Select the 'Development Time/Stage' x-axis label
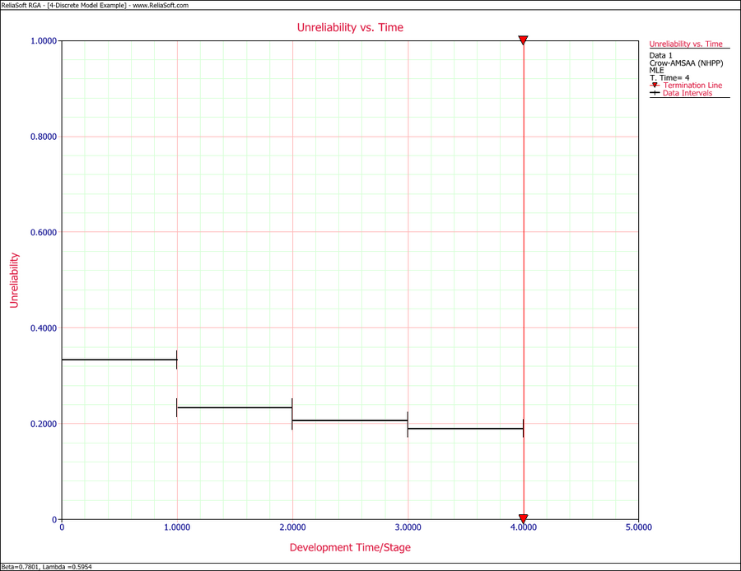The image size is (741, 571). point(350,547)
